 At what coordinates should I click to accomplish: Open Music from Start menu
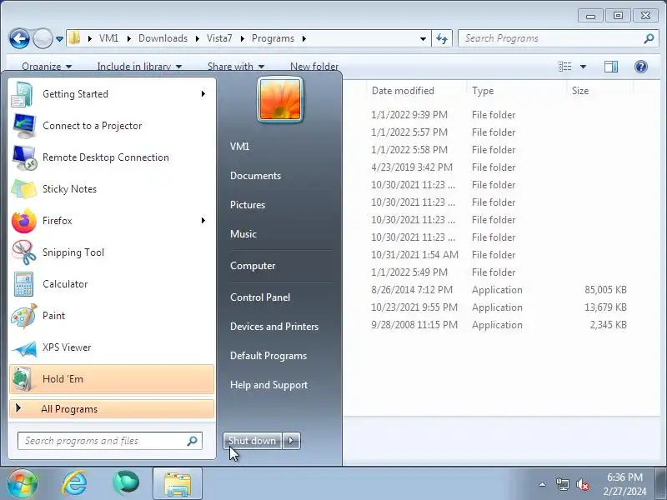pyautogui.click(x=243, y=234)
